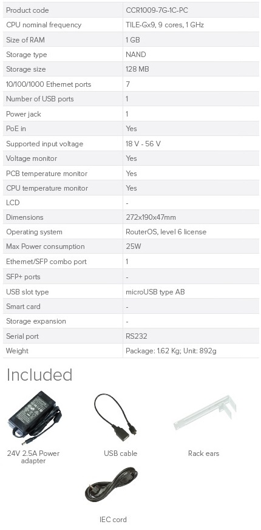Click the 'Max Power consumption' label

coord(46,246)
